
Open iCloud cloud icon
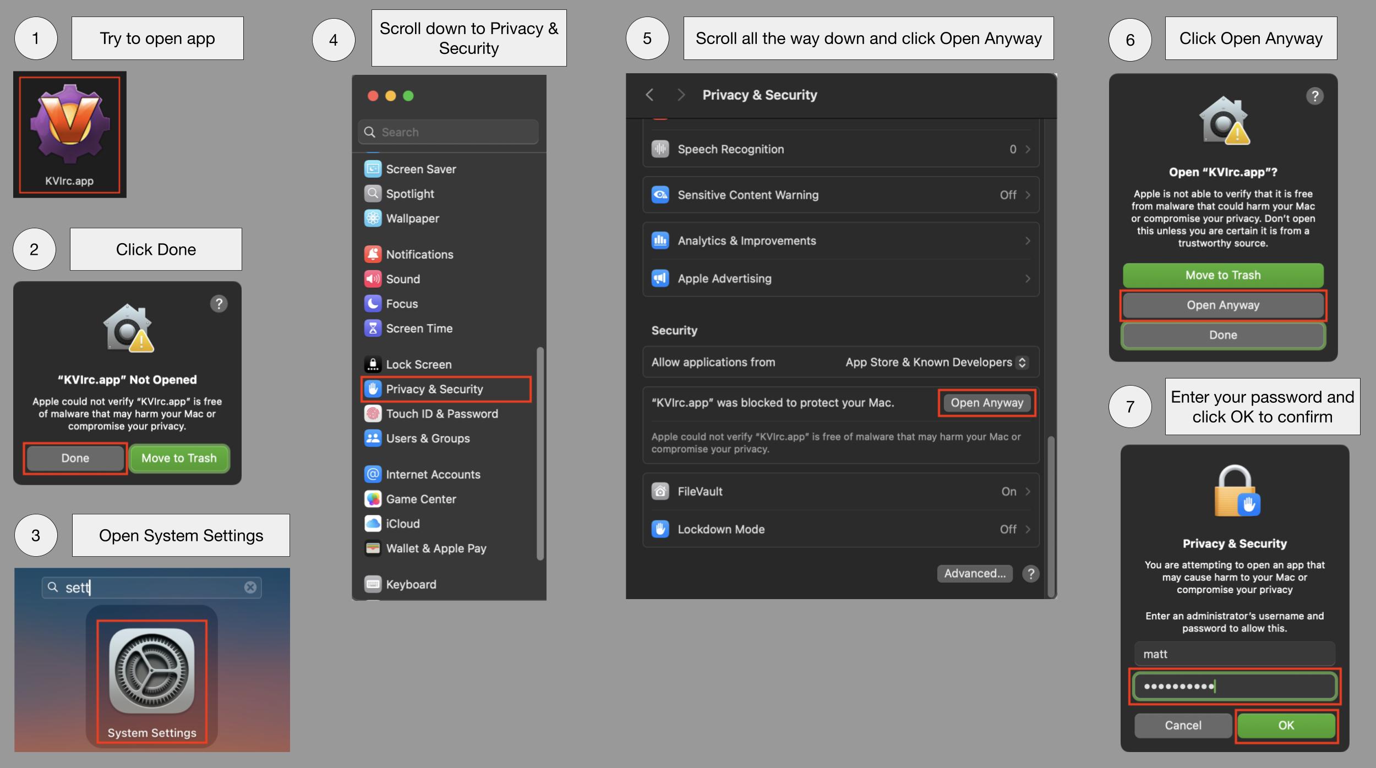coord(373,524)
